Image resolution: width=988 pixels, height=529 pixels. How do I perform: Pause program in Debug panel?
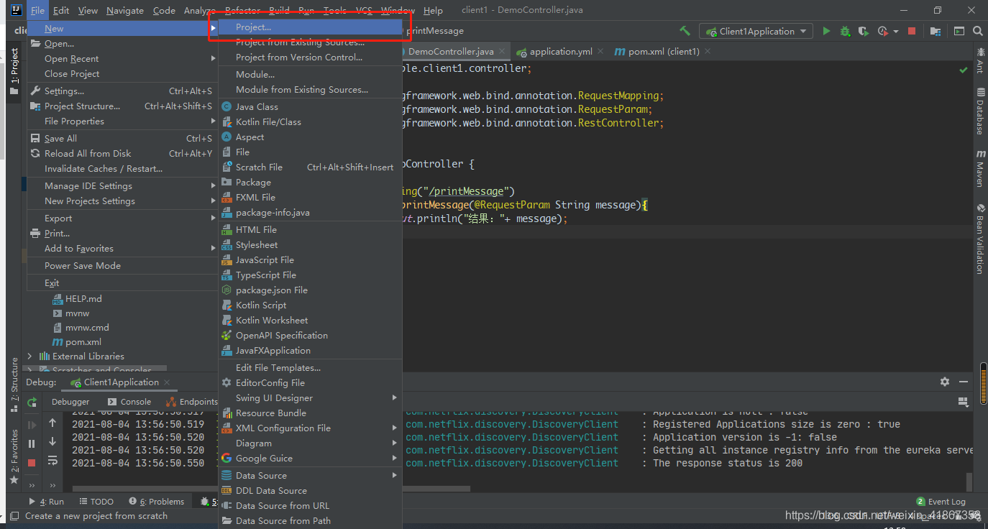tap(32, 443)
